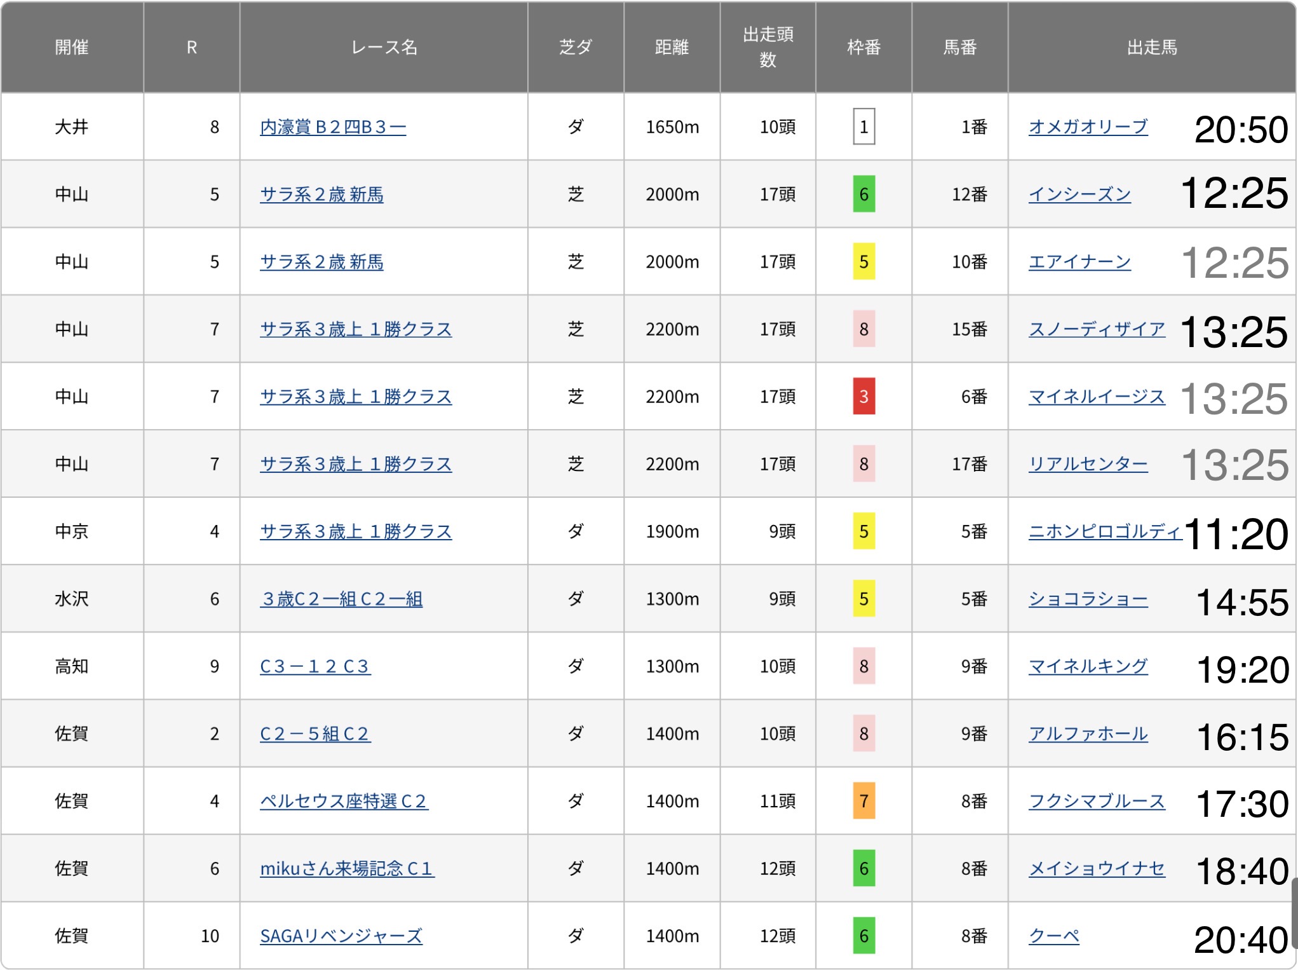Click リアルセンター horse link
The image size is (1298, 970).
(x=1088, y=464)
